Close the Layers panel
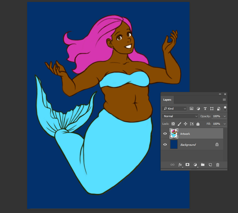238x213 pixels. (x=225, y=94)
